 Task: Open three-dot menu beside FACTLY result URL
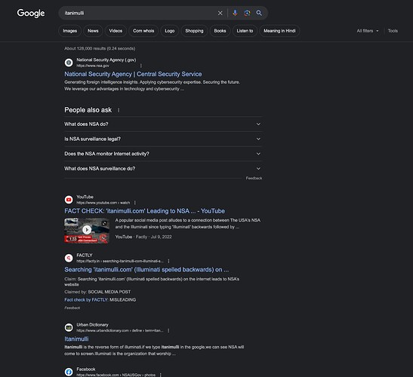tap(168, 261)
